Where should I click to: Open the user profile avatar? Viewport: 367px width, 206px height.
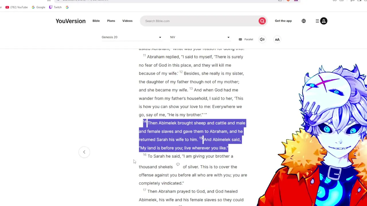coord(324,21)
